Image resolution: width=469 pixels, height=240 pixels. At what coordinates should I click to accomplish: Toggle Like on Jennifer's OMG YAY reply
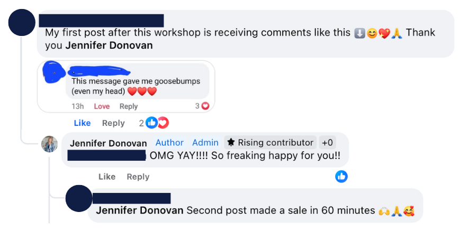(107, 177)
